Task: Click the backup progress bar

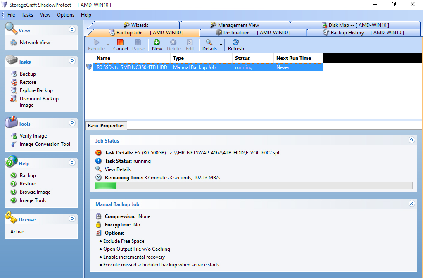Action: pyautogui.click(x=254, y=185)
